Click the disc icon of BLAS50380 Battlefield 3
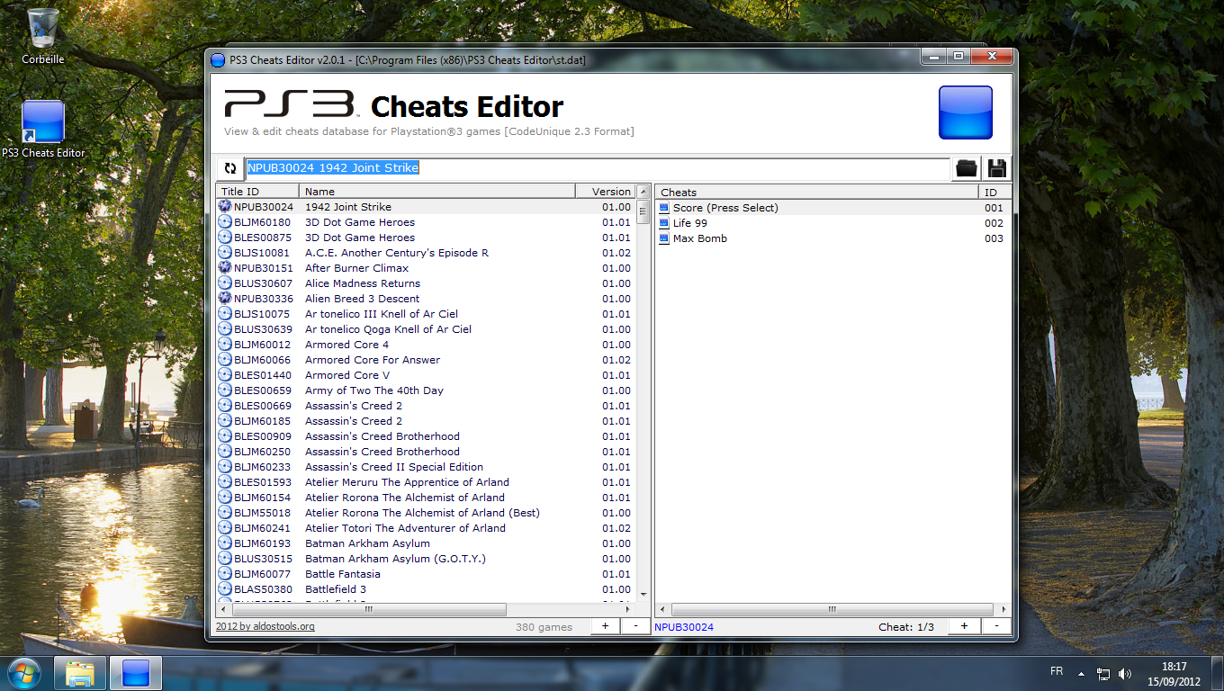 tap(225, 589)
